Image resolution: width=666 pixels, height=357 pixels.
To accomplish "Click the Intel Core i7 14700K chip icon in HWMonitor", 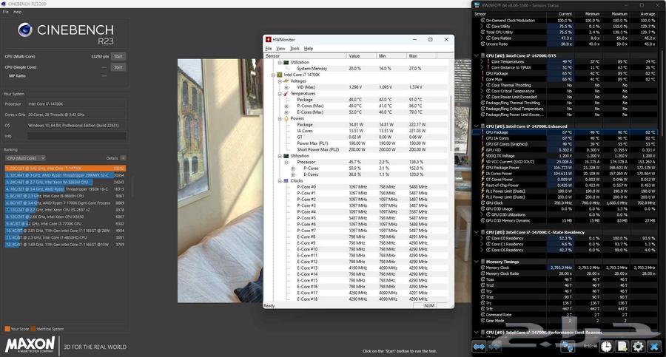I will [280, 75].
